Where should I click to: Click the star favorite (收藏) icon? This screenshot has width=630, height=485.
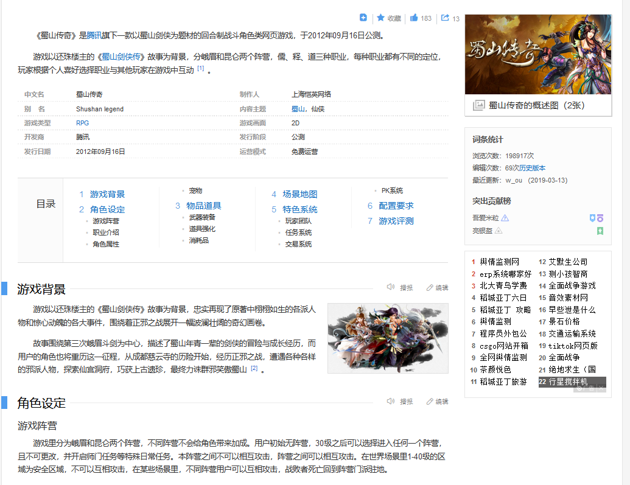coord(380,18)
